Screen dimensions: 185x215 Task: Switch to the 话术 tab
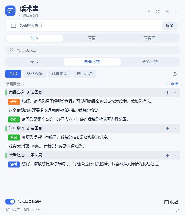(x=34, y=38)
